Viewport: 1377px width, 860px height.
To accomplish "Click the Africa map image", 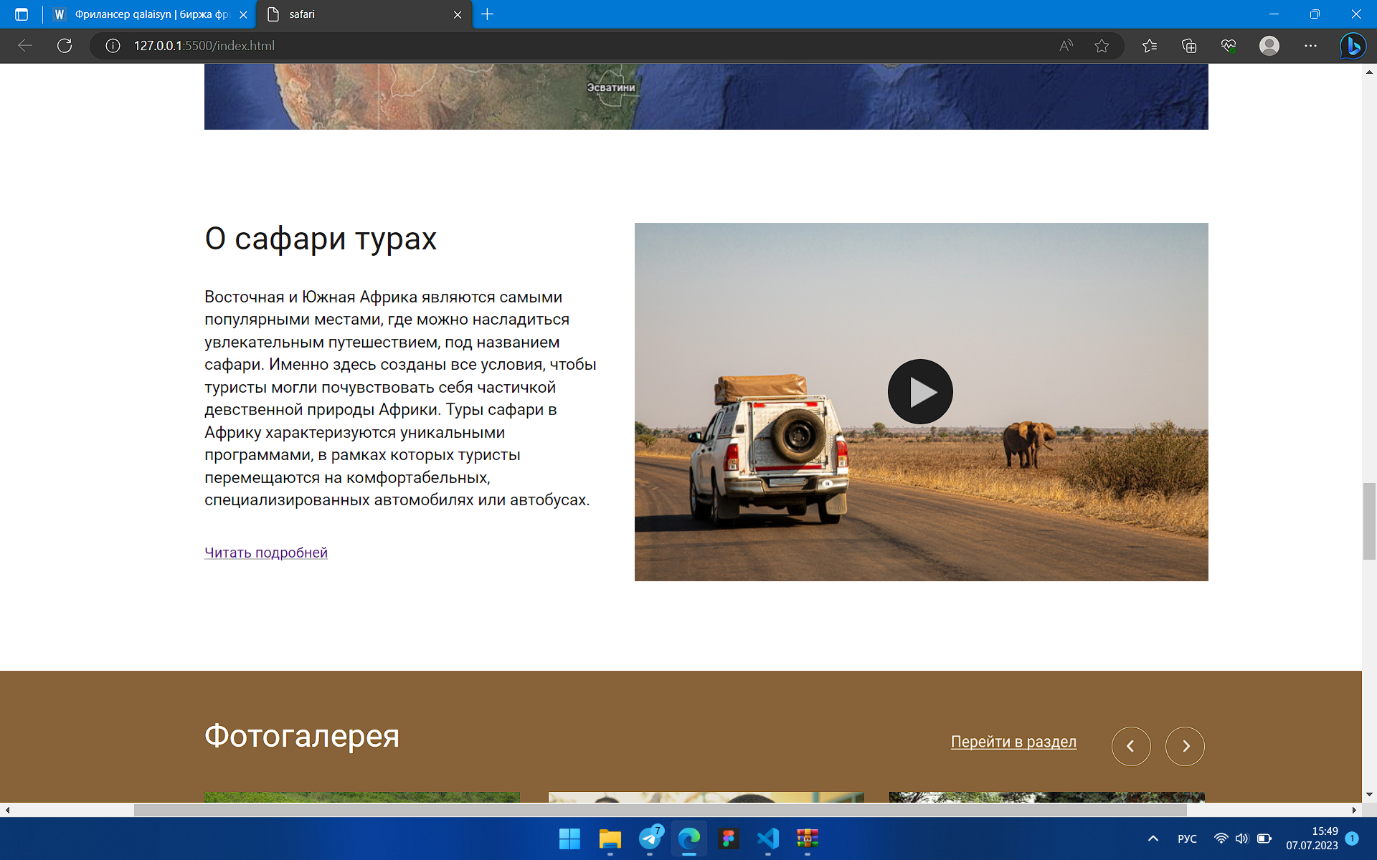I will pos(706,97).
